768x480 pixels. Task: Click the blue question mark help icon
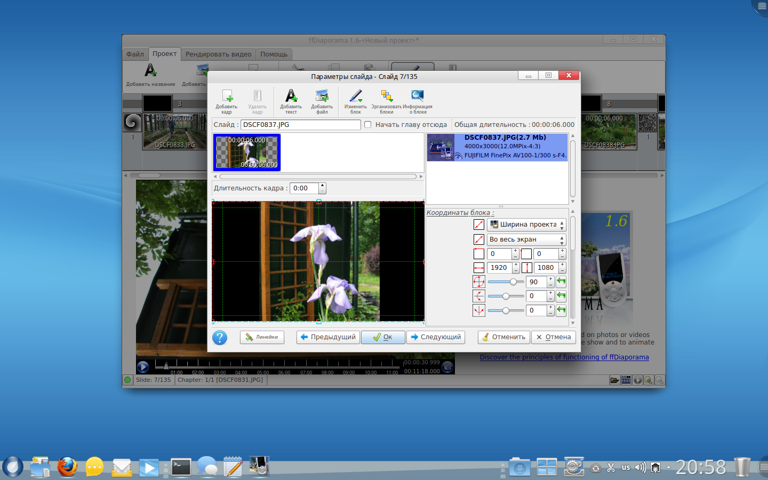click(220, 338)
